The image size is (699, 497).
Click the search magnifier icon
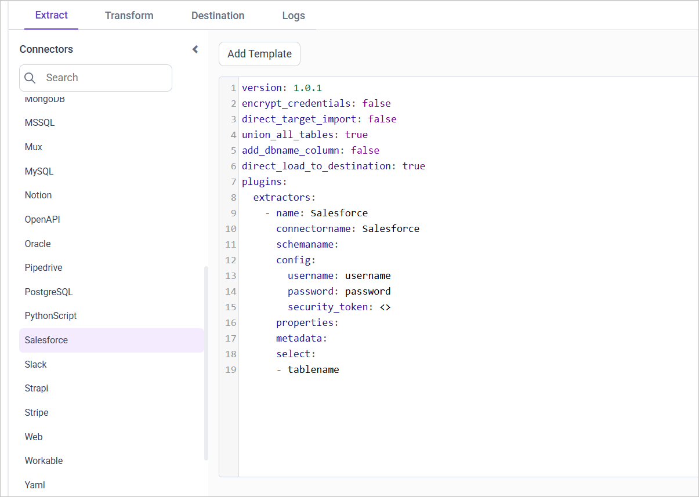point(30,78)
